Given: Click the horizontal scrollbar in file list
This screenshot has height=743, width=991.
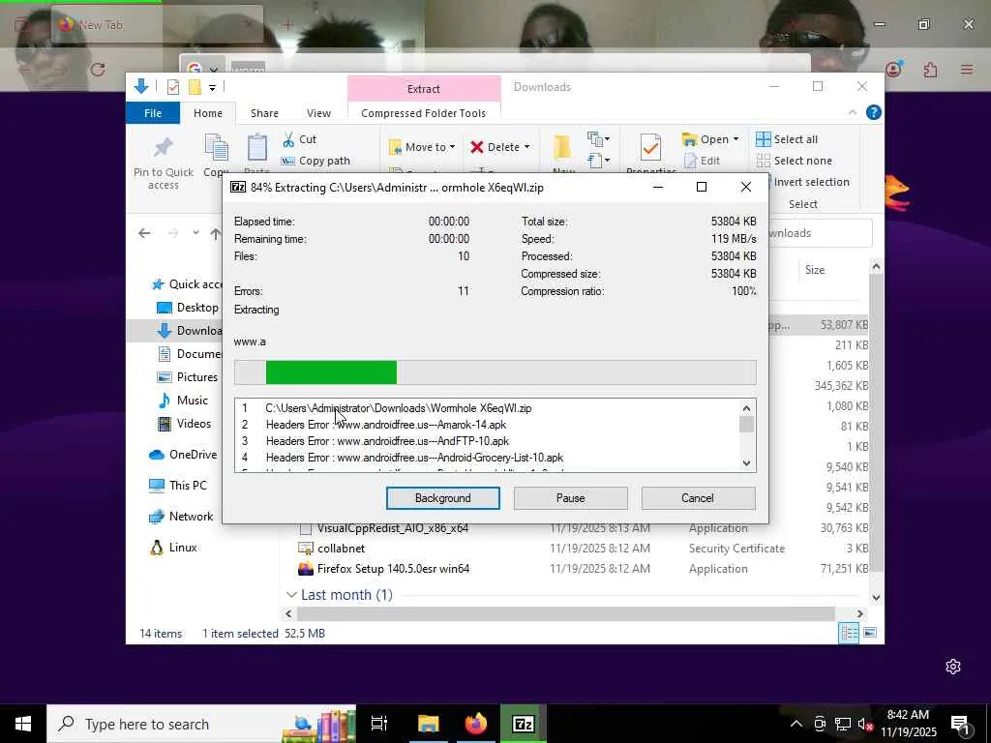Looking at the screenshot, I should 565,613.
